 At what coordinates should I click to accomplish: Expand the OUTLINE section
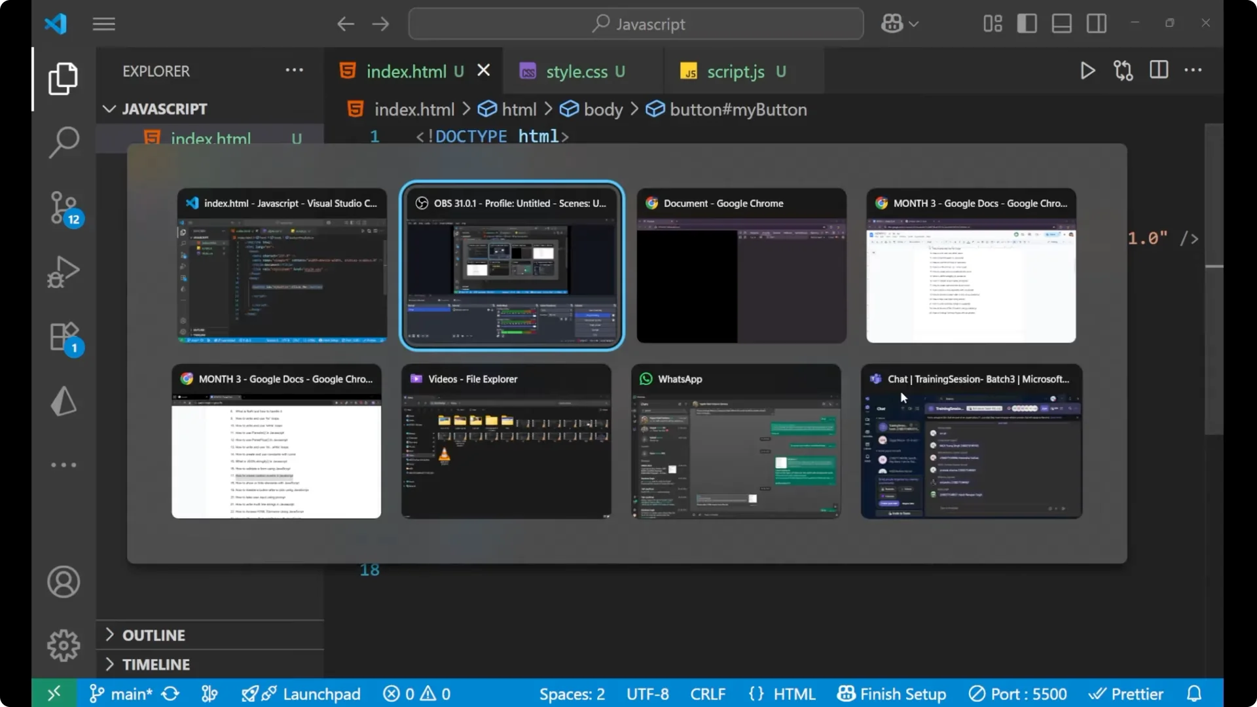(154, 635)
